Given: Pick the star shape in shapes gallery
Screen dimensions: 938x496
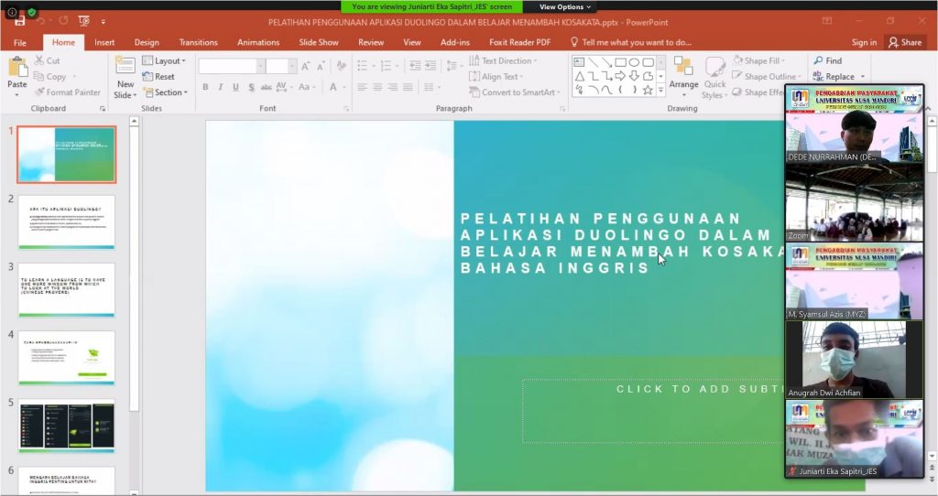Looking at the screenshot, I should [x=648, y=91].
